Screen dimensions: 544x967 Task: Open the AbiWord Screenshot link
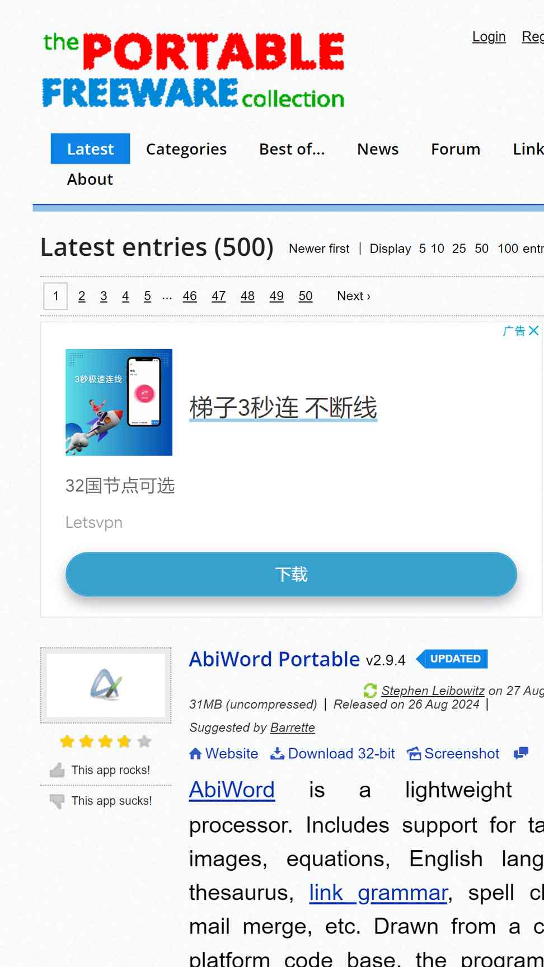point(453,754)
